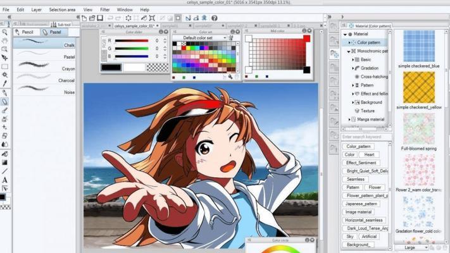Open help with the question mark icon
This screenshot has width=450, height=253.
pos(215,18)
